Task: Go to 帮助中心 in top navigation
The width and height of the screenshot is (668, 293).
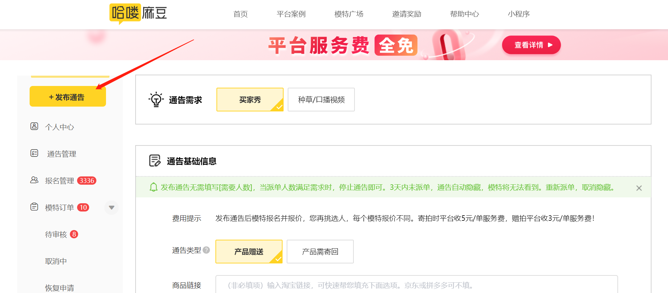Action: [x=464, y=14]
